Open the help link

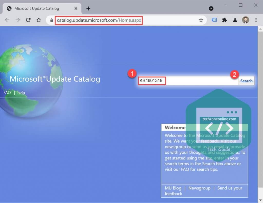(21, 93)
